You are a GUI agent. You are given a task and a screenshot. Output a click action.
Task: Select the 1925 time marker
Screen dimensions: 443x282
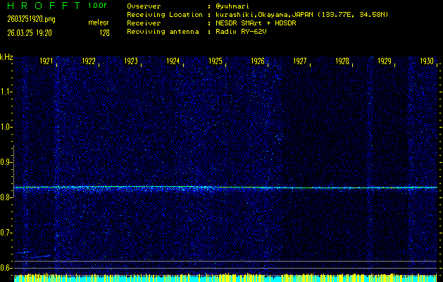(x=216, y=62)
